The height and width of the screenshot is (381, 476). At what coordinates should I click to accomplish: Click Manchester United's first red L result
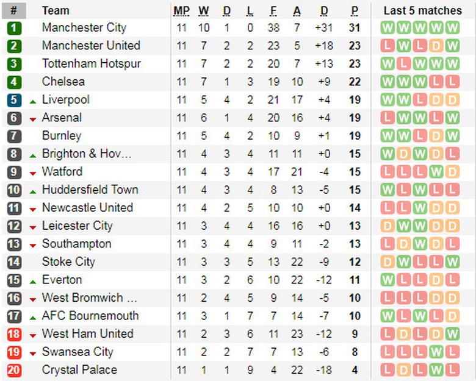(387, 46)
